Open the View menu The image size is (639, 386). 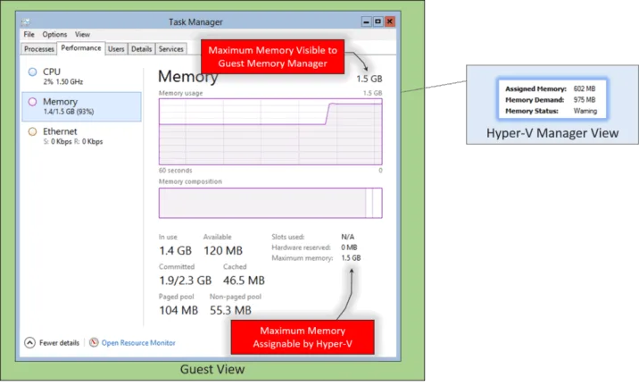(x=82, y=34)
